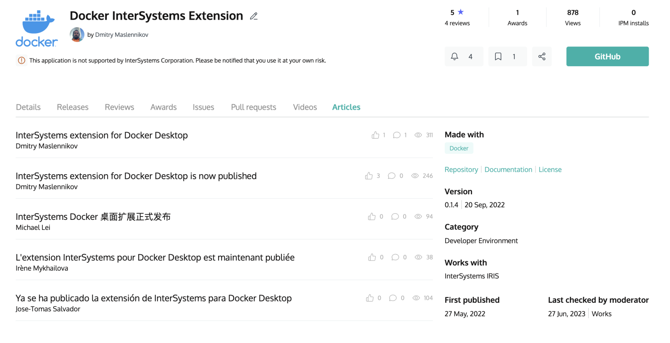Go to the Issues tab
Screen dimensions: 670x343
(204, 107)
